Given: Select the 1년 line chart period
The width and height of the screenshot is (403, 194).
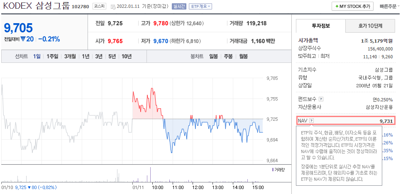Looking at the screenshot, I should pyautogui.click(x=85, y=56).
